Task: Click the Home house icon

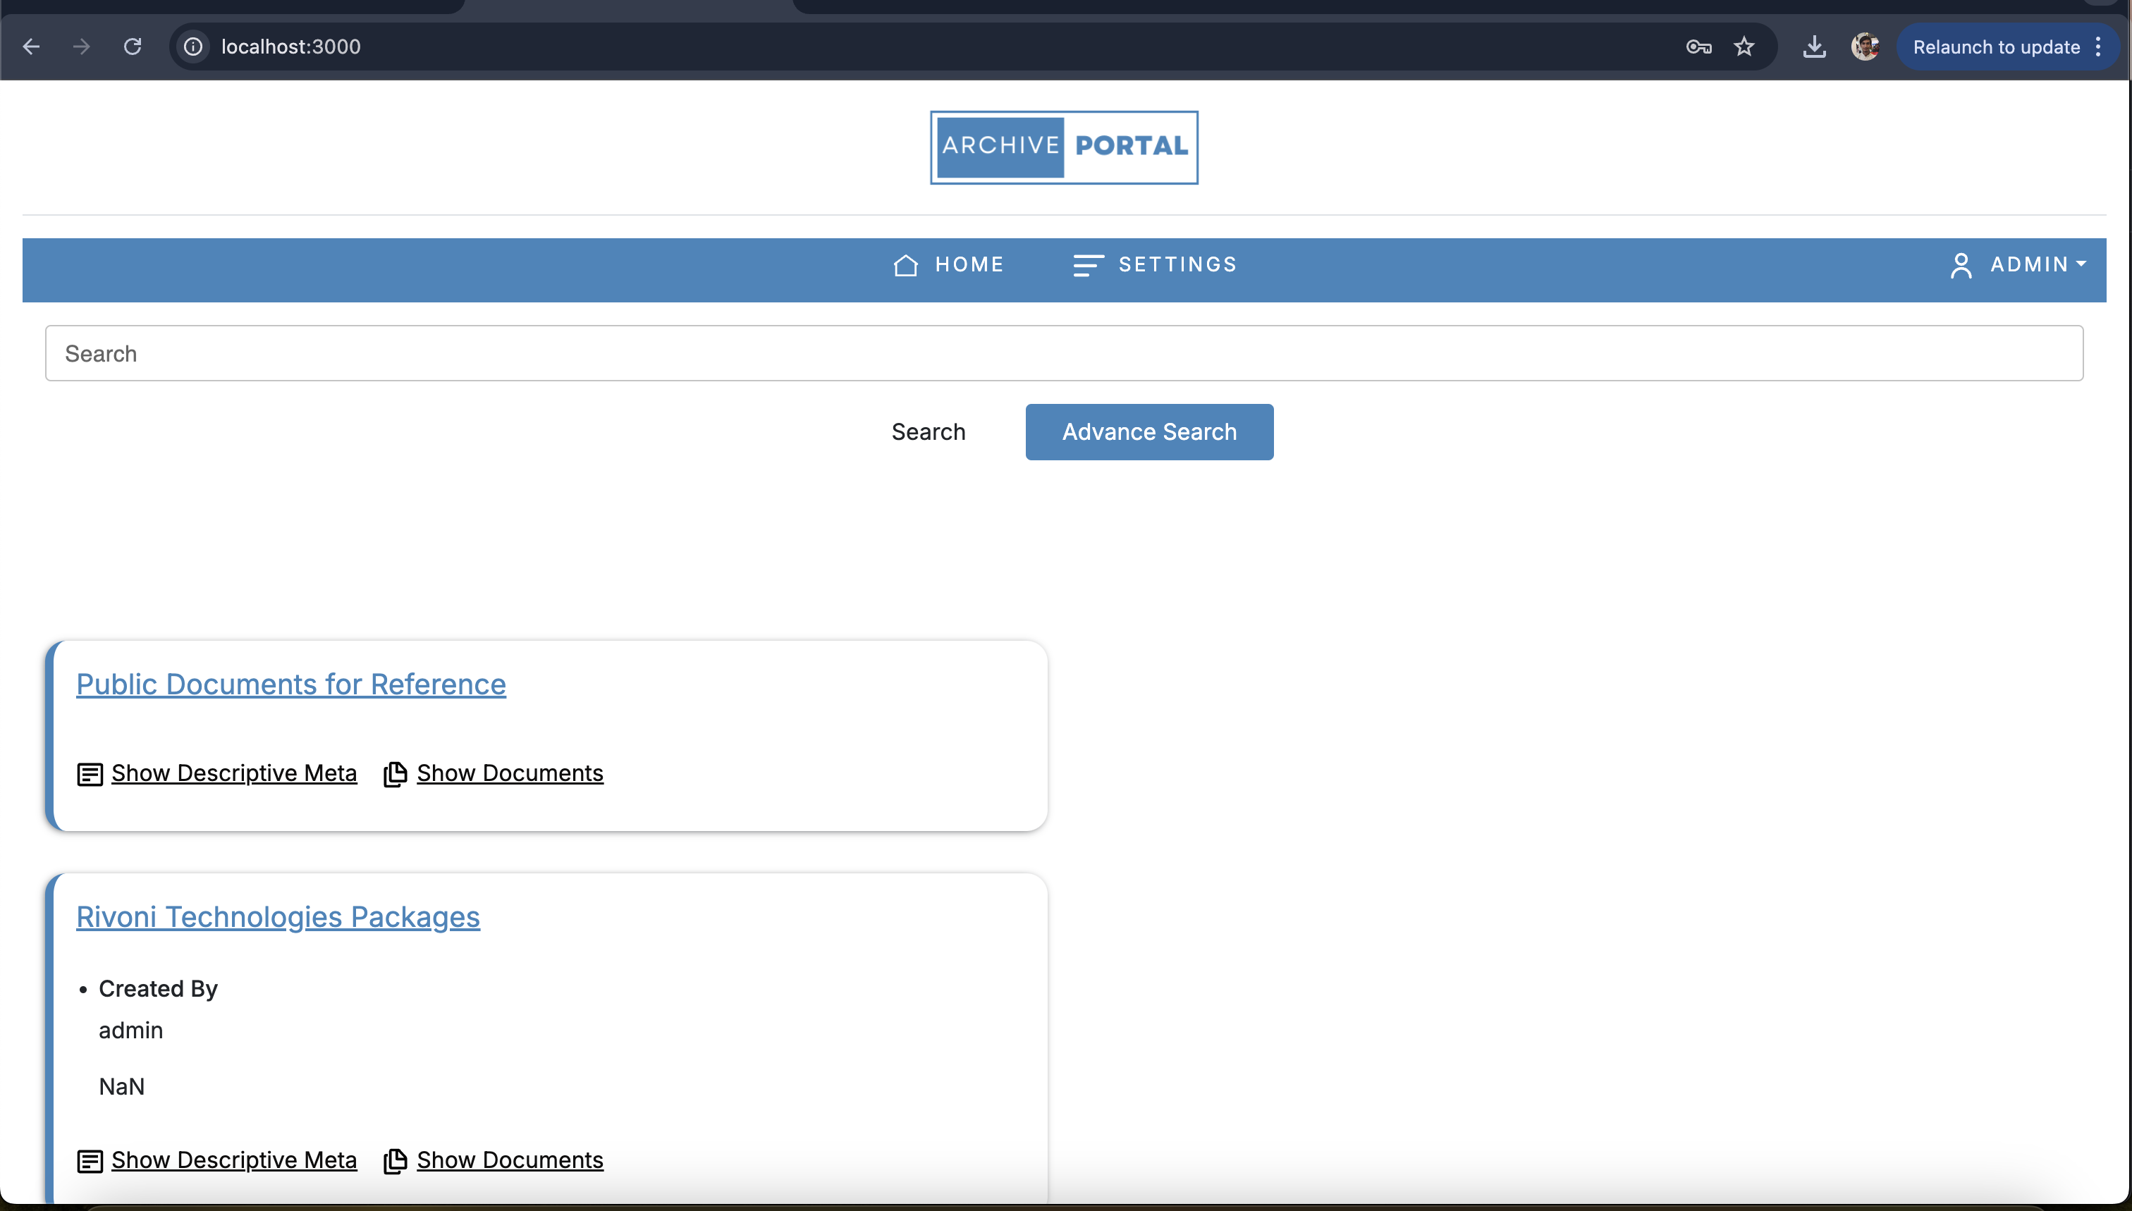Action: pos(905,265)
